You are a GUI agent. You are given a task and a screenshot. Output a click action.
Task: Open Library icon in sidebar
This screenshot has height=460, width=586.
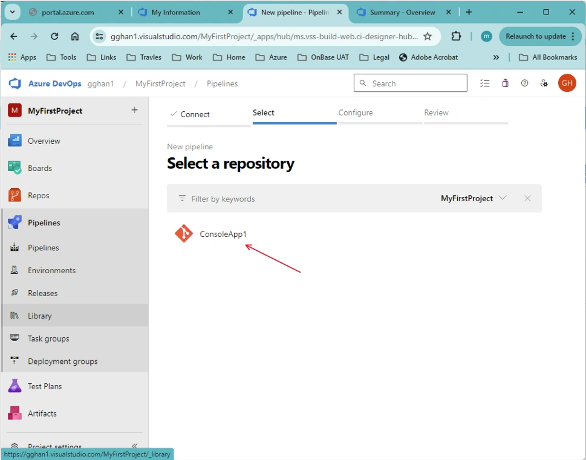[15, 316]
